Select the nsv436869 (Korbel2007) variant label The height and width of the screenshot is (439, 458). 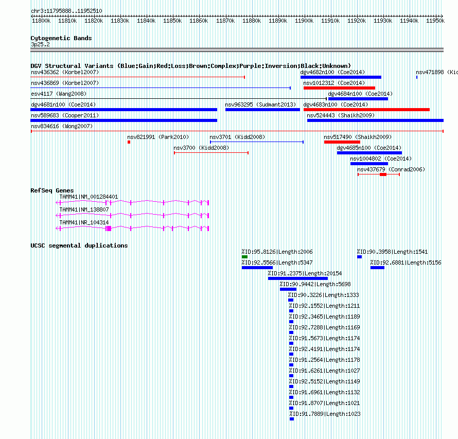click(65, 83)
